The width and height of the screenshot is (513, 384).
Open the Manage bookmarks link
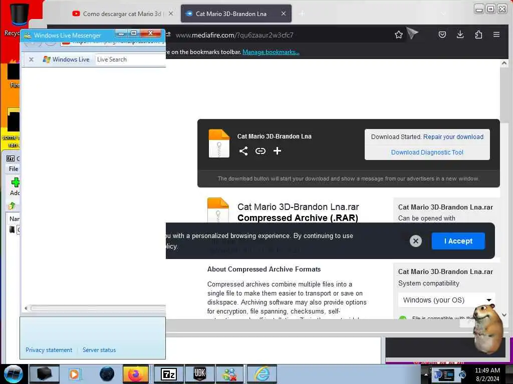[271, 52]
